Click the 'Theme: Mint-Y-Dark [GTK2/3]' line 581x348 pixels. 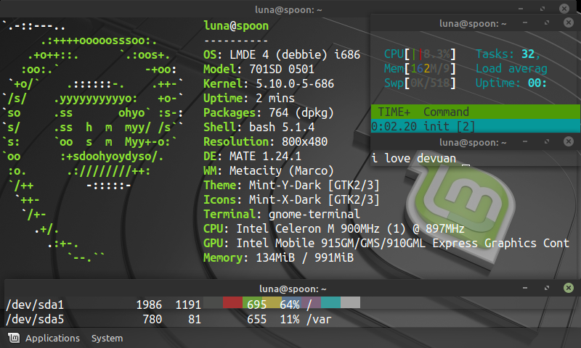coord(292,185)
